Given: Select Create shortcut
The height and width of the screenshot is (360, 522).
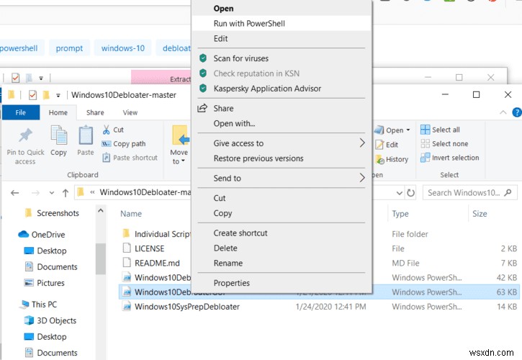Looking at the screenshot, I should pos(282,233).
